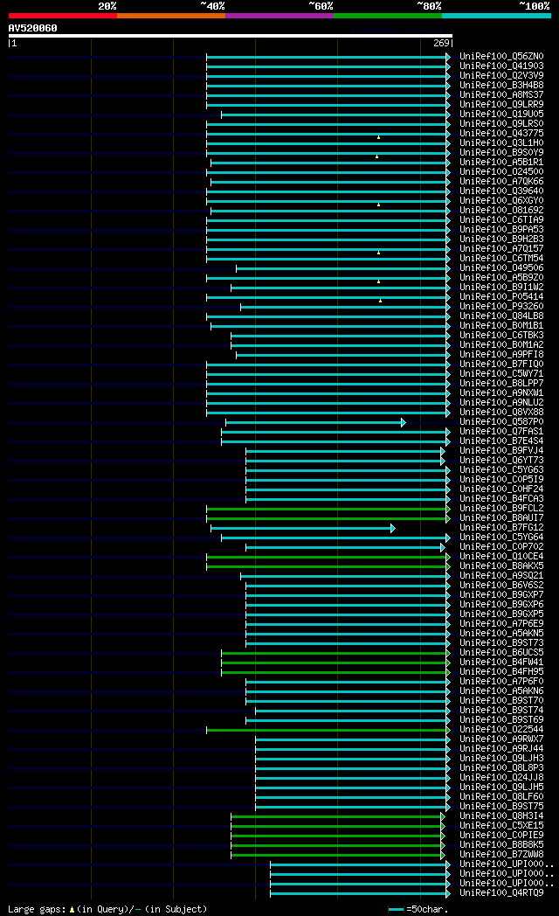Open the UniRef100_P93260 label
Viewport: 559px width, 916px height.
501,306
